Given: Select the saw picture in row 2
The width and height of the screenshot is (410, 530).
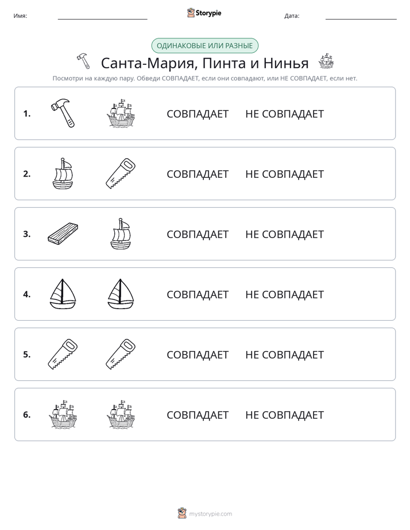Looking at the screenshot, I should (x=121, y=173).
